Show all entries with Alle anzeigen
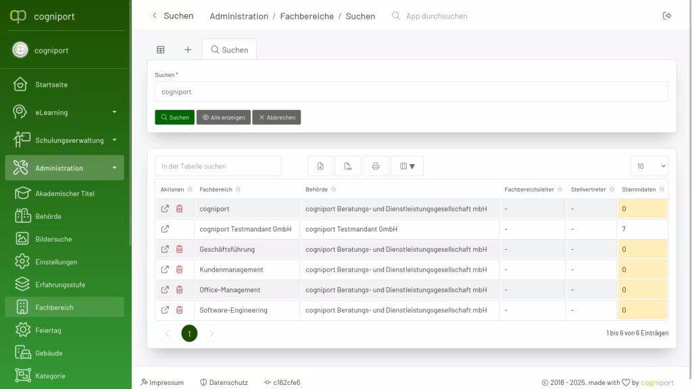This screenshot has width=692, height=389. click(x=224, y=118)
